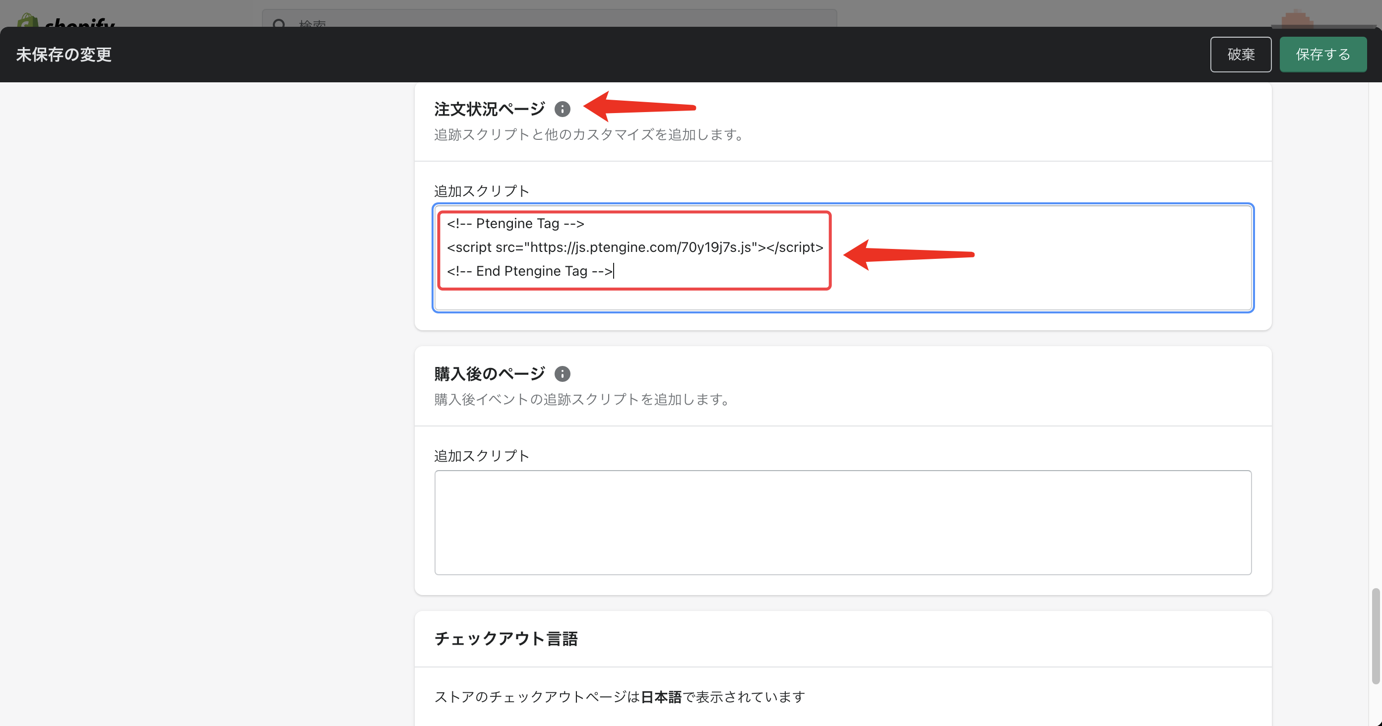1382x726 pixels.
Task: Click 追跡スクリプトと他のカスタマイズ description text
Action: 588,134
